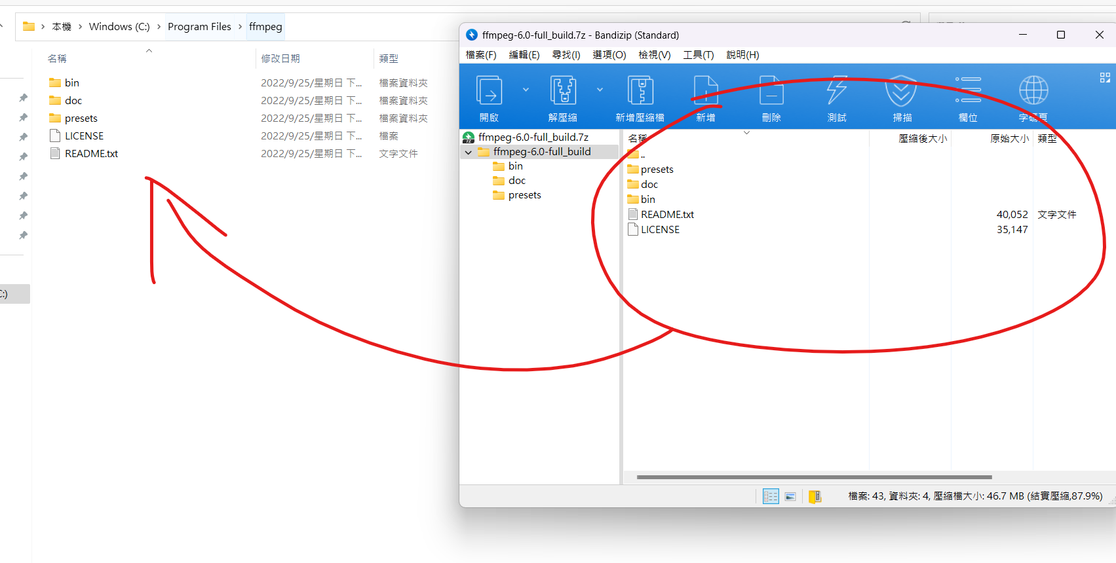Click the yellow archive icon in status bar
The height and width of the screenshot is (563, 1116).
[x=815, y=497]
